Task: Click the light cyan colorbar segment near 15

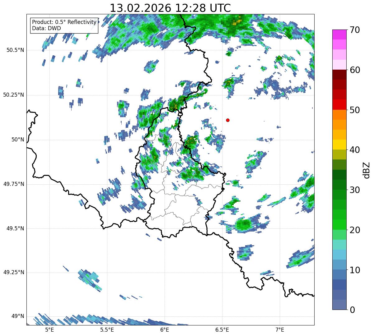Action: point(339,245)
